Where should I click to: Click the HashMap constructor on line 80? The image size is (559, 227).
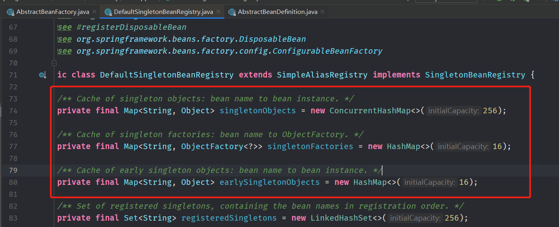pos(370,182)
